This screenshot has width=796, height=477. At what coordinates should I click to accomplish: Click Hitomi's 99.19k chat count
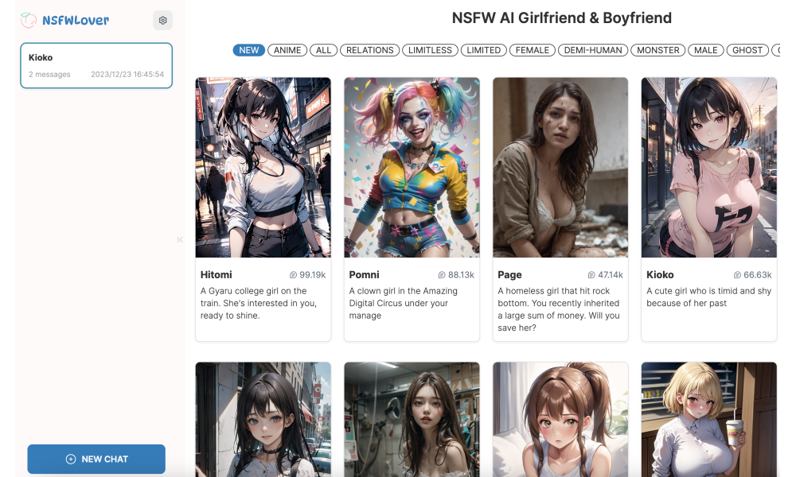(x=312, y=275)
